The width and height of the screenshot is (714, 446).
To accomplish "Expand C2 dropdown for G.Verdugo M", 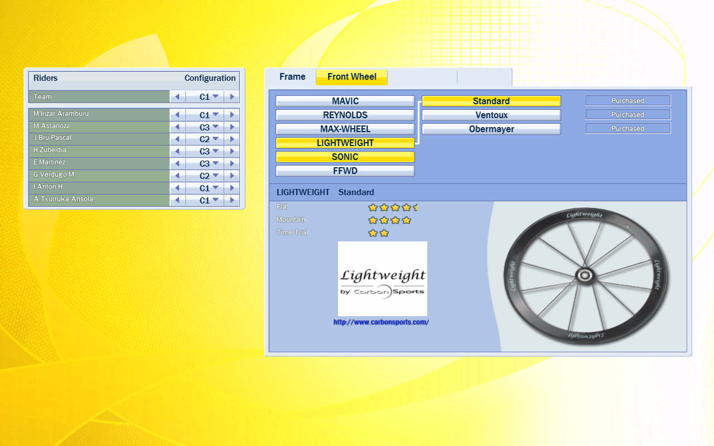I will (209, 176).
